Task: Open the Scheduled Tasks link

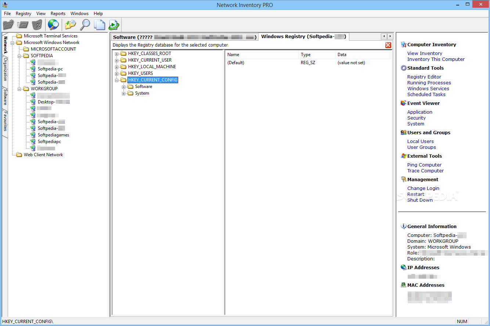Action: 426,94
